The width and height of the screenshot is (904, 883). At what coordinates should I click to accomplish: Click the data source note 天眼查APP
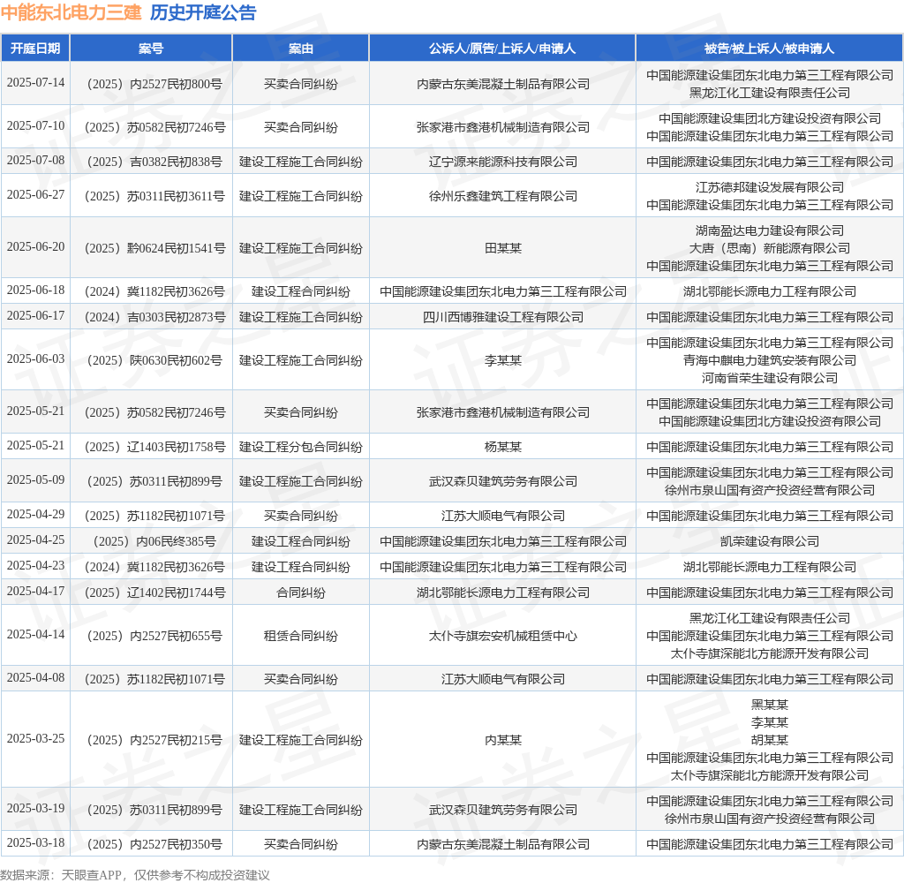92,876
